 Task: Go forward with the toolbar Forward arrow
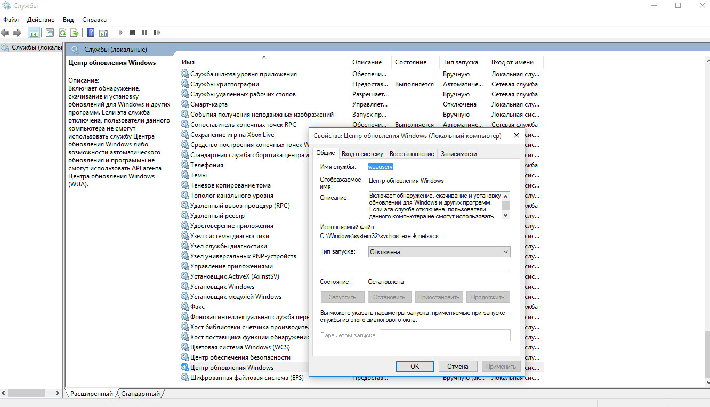(17, 32)
